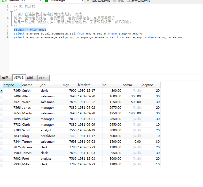Click the highlighted SELECT * FROM emp line
Screen dimensions: 203x187
(x=30, y=30)
